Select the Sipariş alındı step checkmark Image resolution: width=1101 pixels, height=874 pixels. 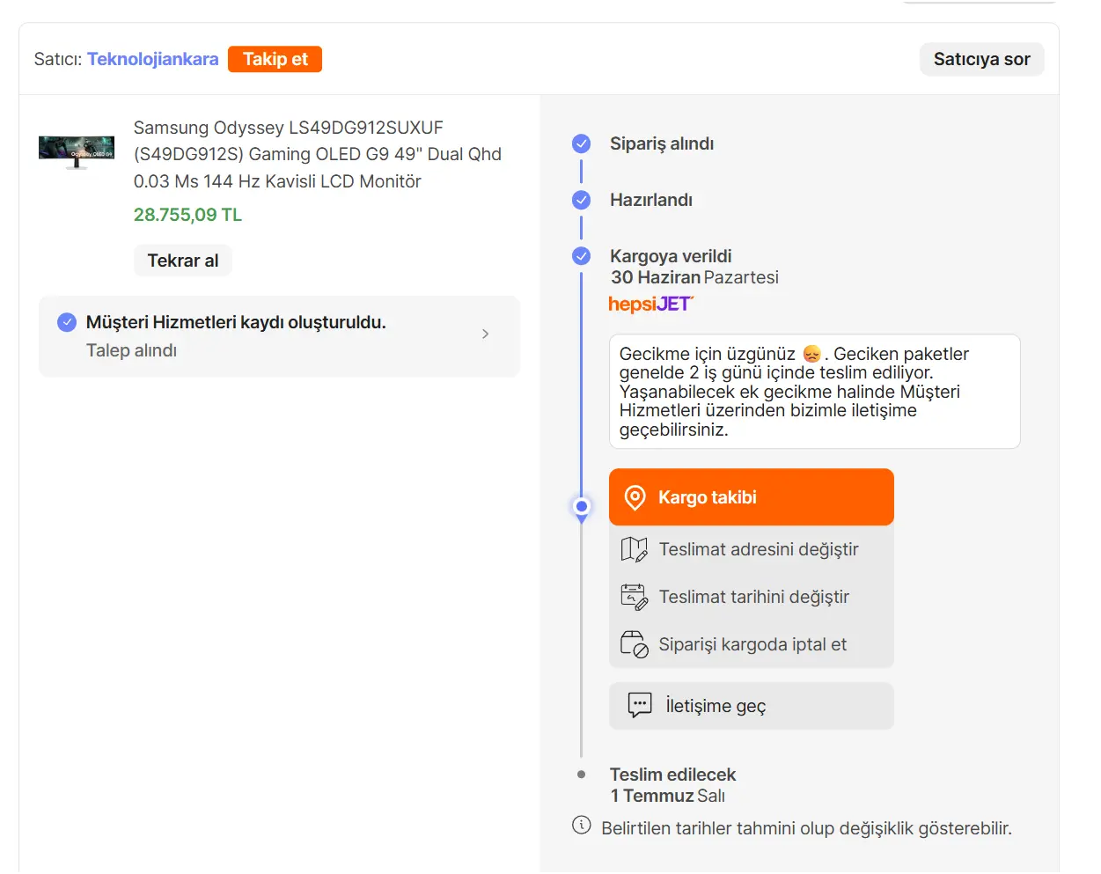582,143
